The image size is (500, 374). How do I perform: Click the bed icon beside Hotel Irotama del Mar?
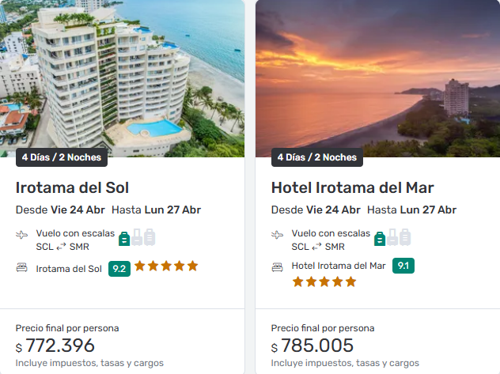click(278, 266)
